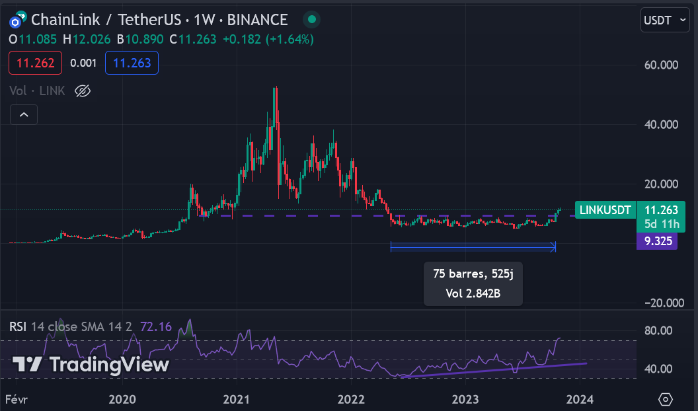Screen dimensions: 698x411
Task: Click the BINANCE exchange label
Action: click(257, 20)
